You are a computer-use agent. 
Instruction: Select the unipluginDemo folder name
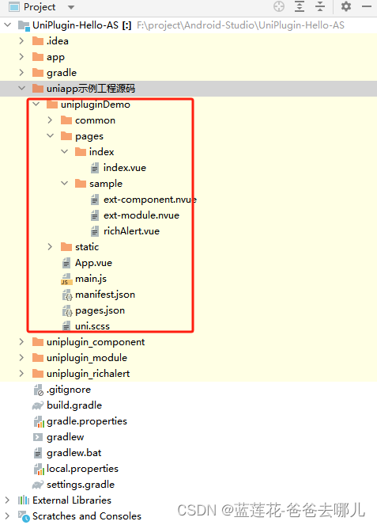[96, 105]
